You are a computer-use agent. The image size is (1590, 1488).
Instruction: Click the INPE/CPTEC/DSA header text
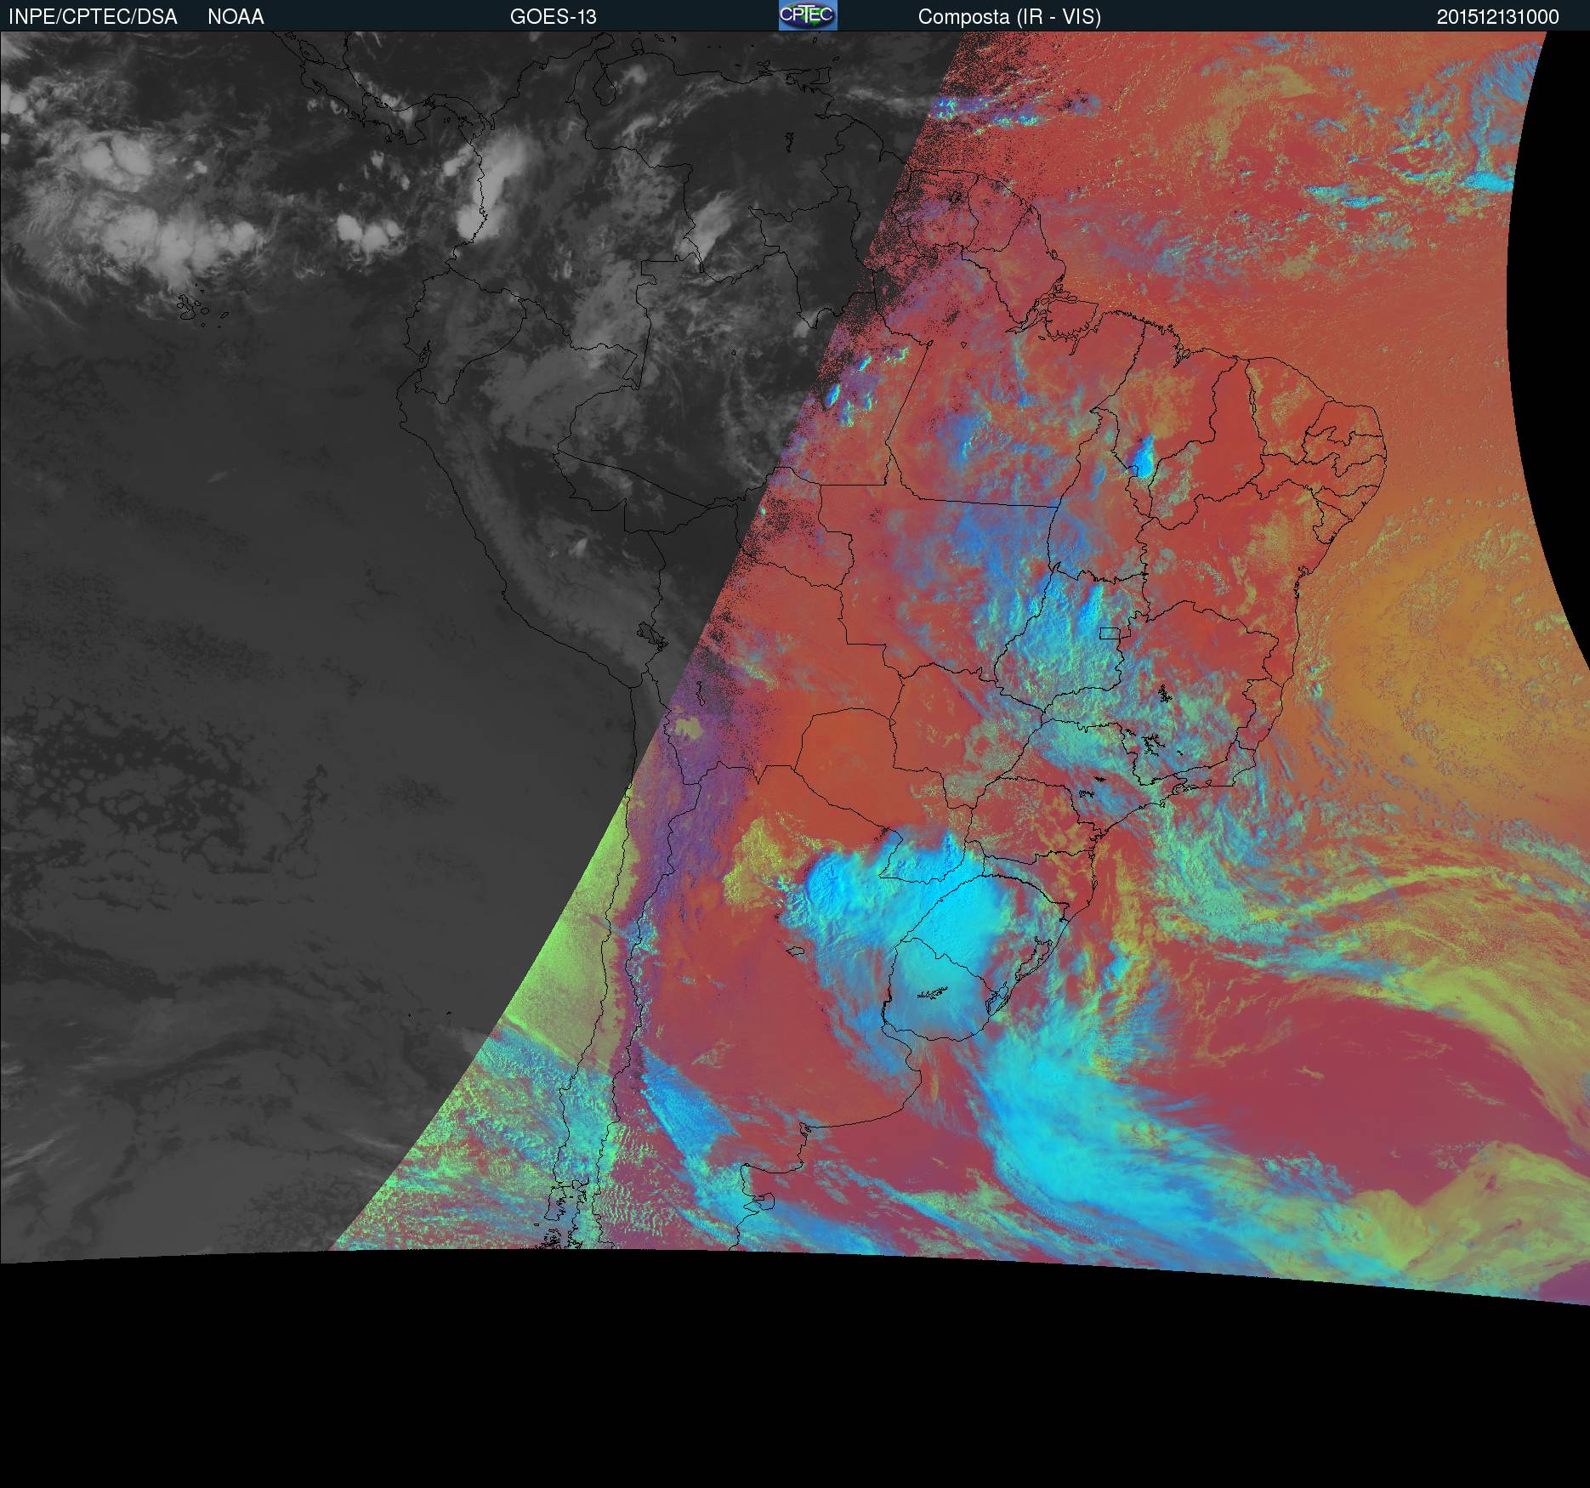click(93, 17)
